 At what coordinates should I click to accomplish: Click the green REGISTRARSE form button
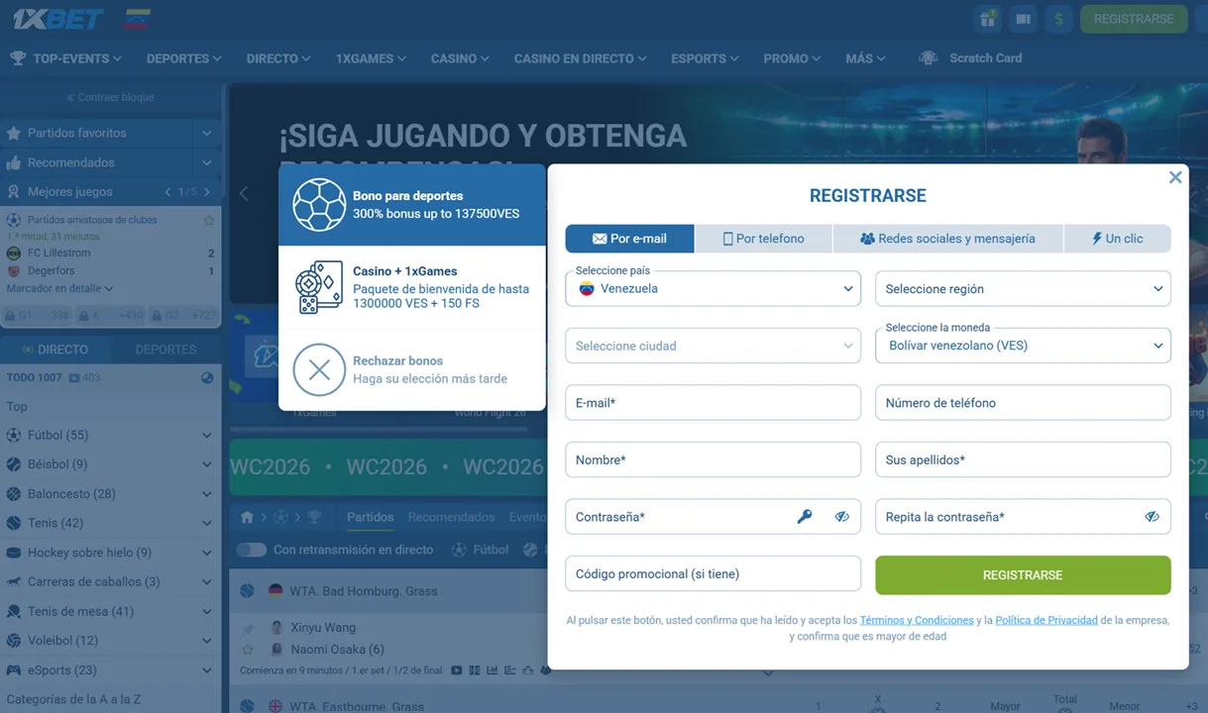coord(1023,574)
